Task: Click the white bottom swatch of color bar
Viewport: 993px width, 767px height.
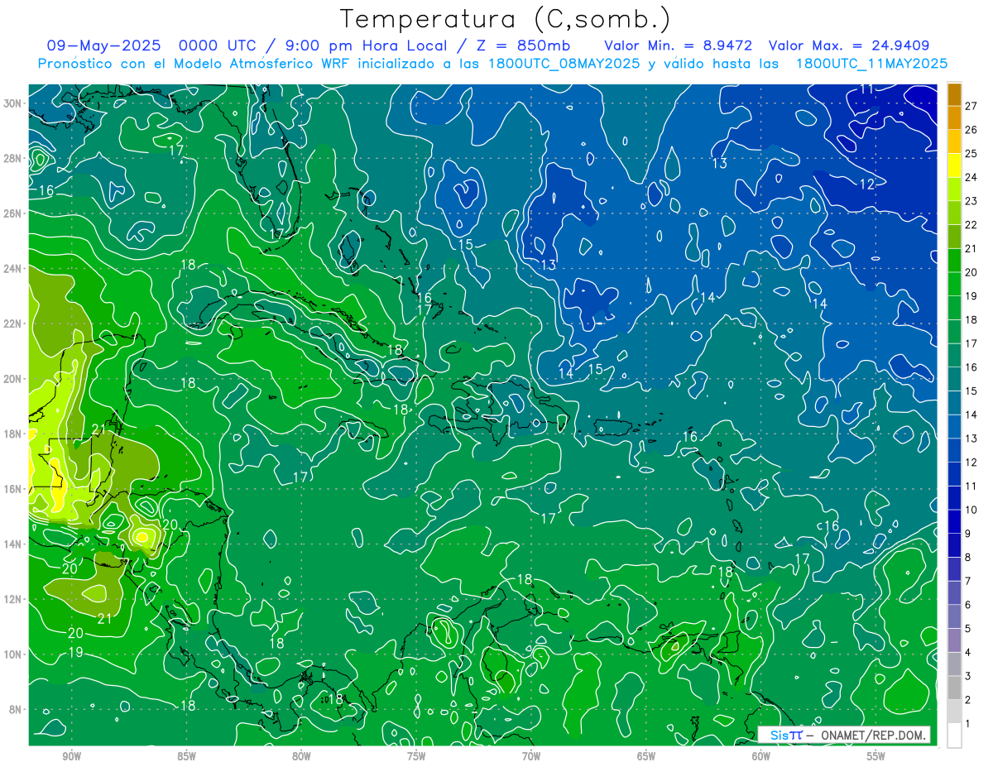Action: coord(954,736)
